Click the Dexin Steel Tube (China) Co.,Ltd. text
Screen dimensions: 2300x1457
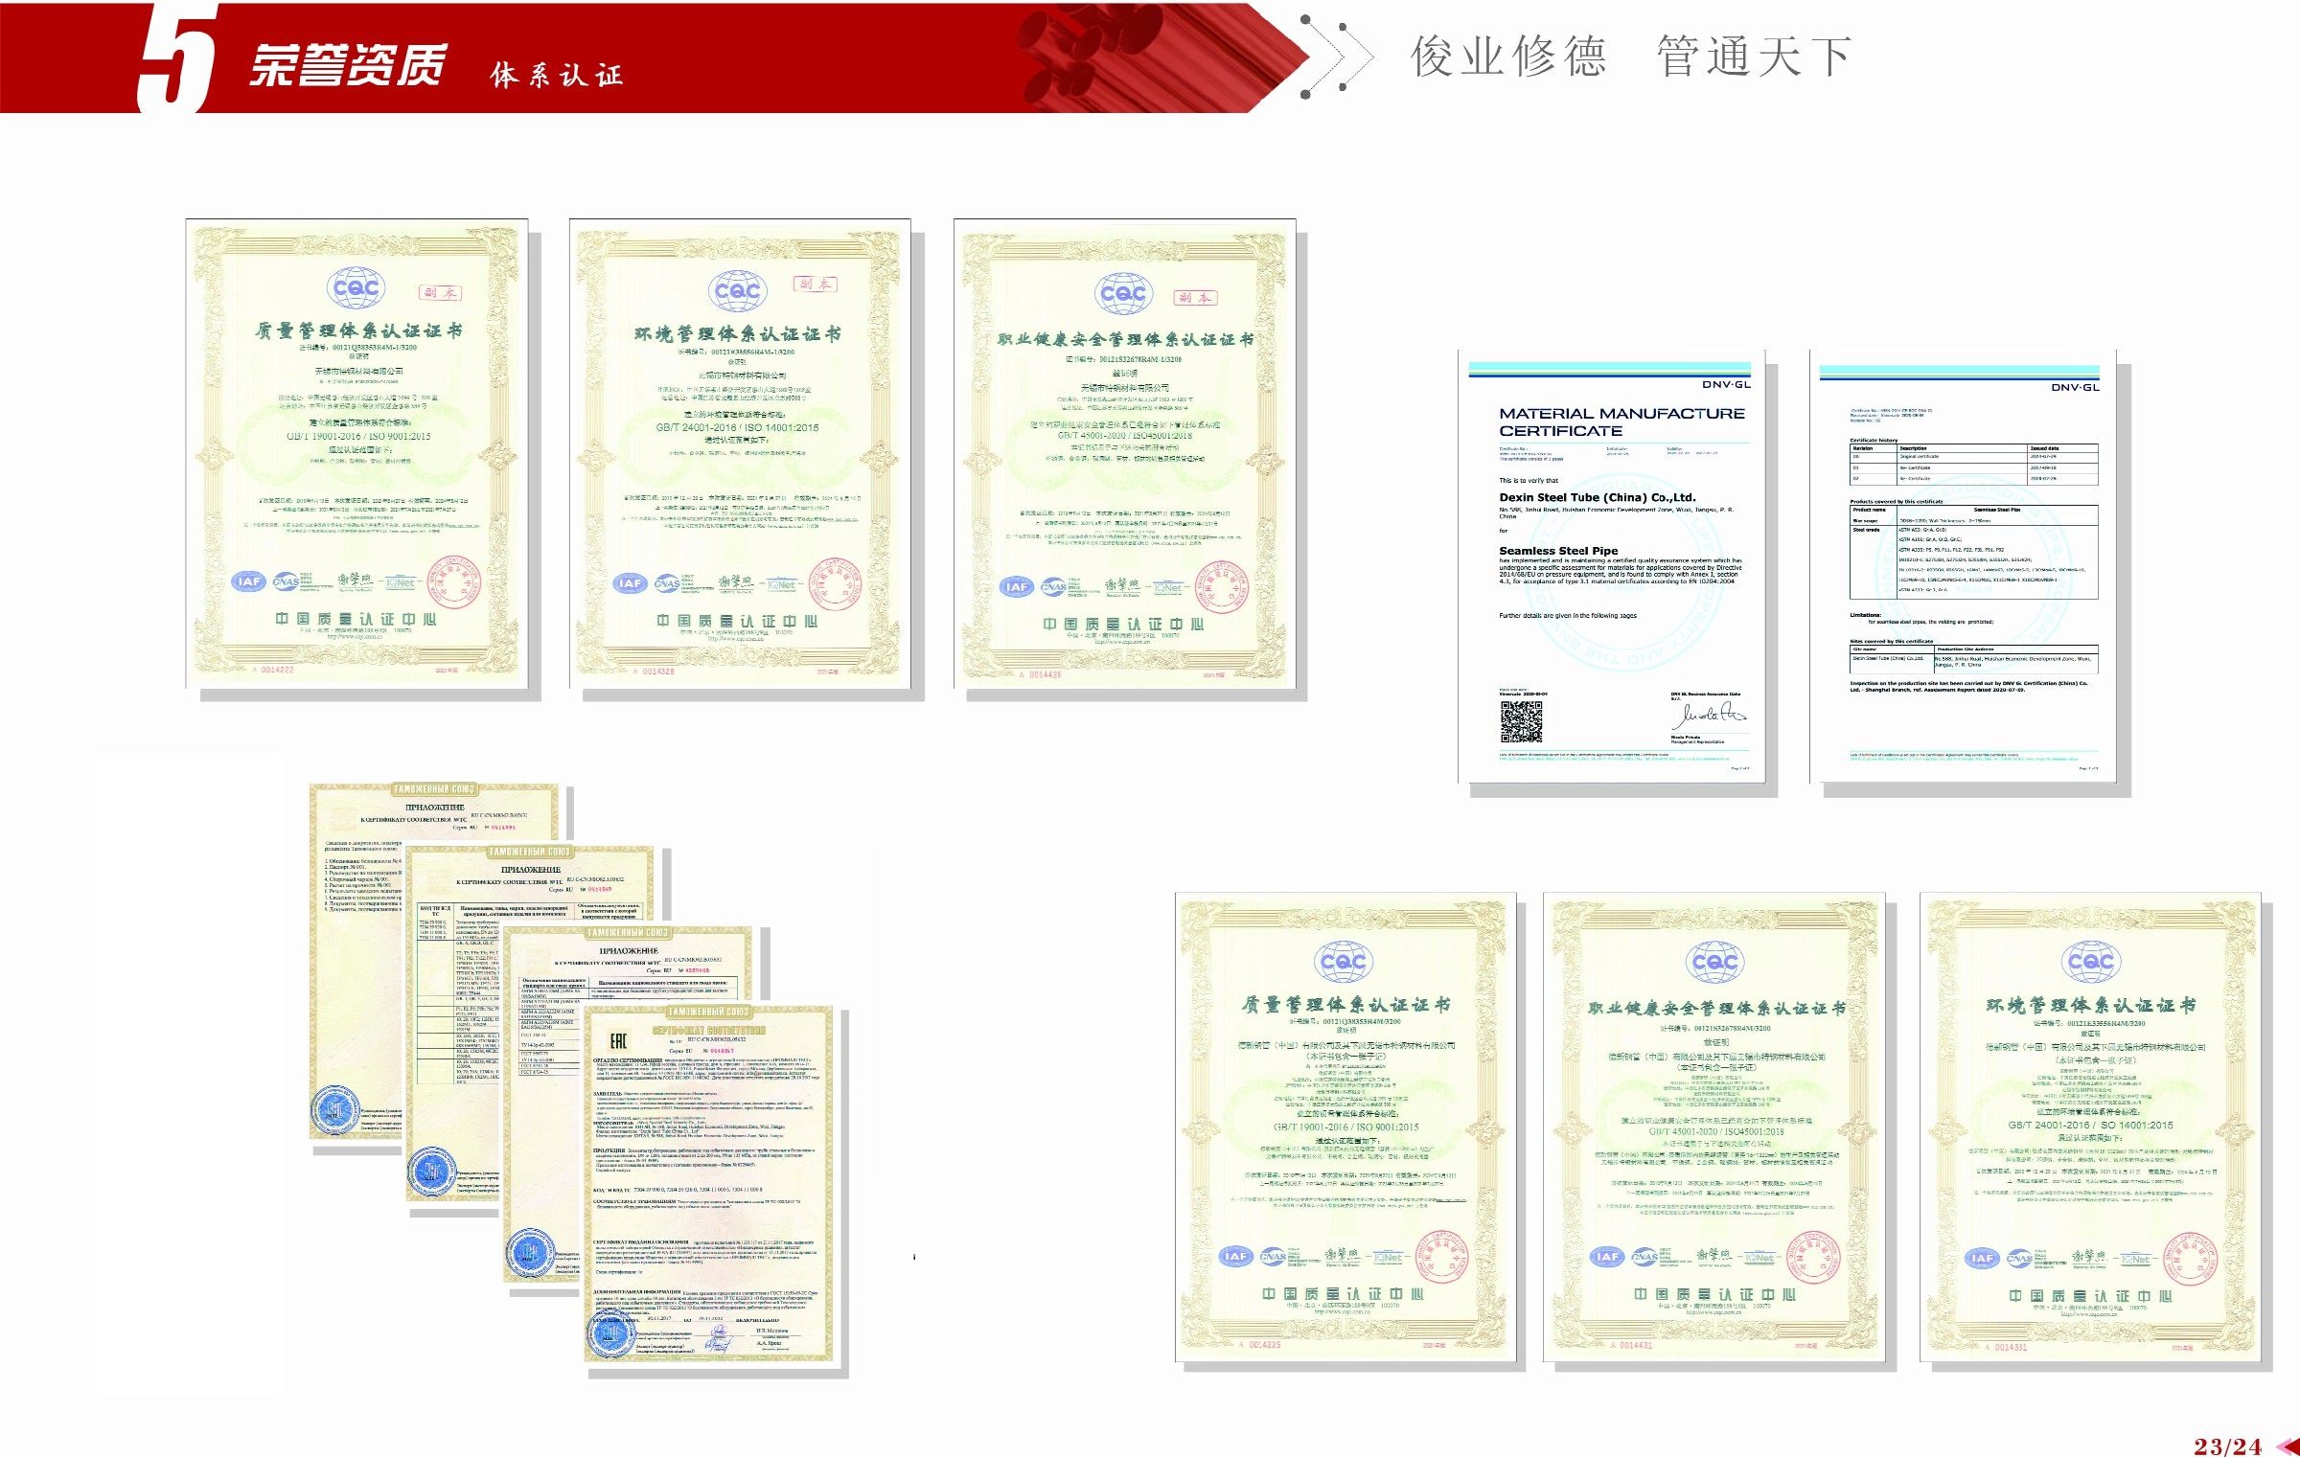(x=1597, y=497)
